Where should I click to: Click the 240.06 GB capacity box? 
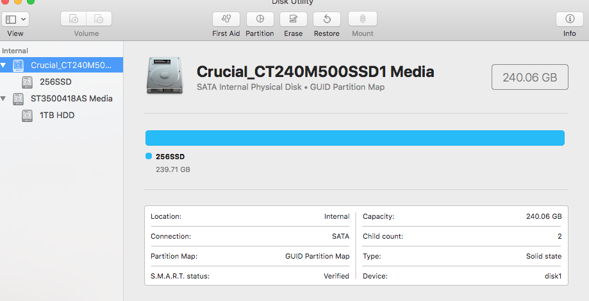(x=529, y=77)
